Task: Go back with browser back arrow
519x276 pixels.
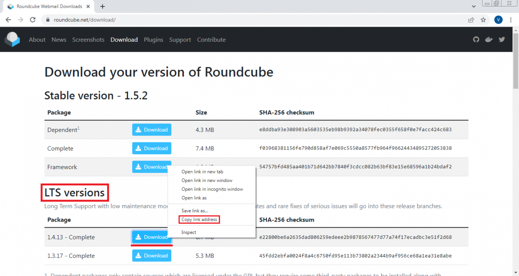Action: click(x=8, y=20)
